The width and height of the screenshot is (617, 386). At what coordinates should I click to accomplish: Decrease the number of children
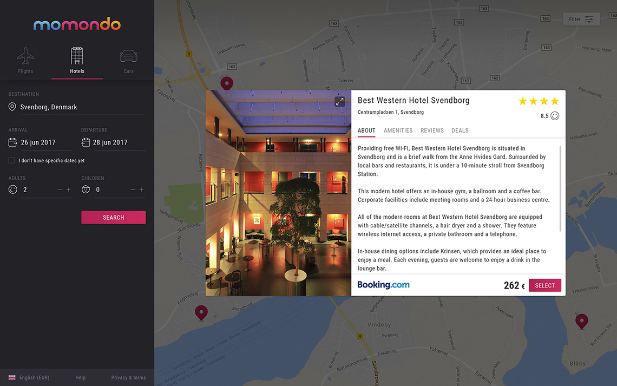point(133,189)
